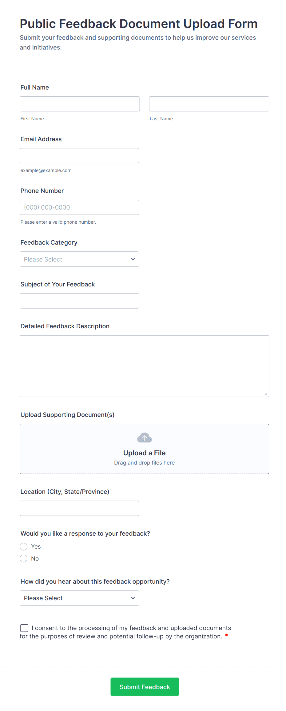Click the cloud upload icon
The width and height of the screenshot is (286, 711).
tap(144, 437)
